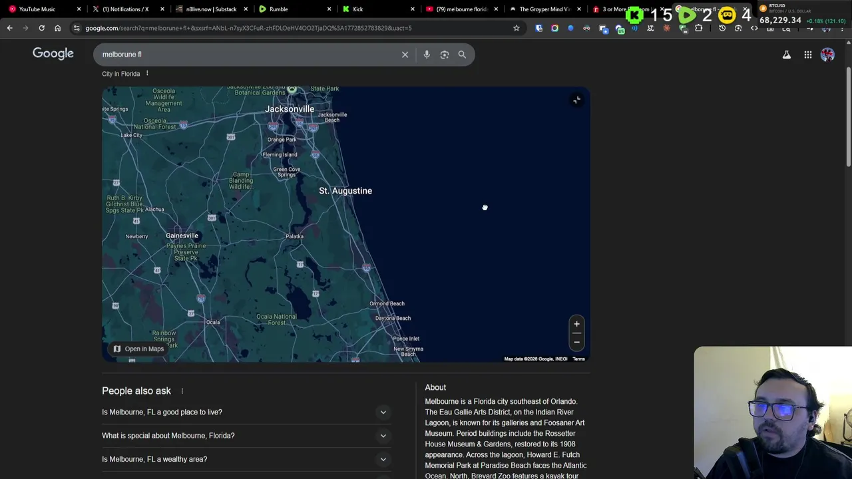Click St. Augustine label on map
Viewport: 852px width, 479px height.
[x=345, y=191]
